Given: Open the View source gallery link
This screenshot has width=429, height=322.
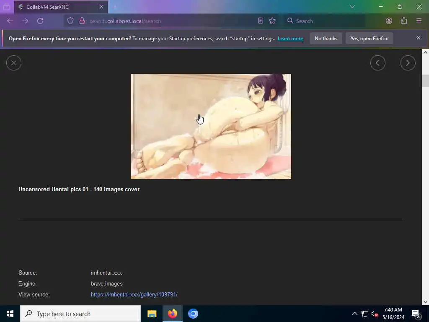Looking at the screenshot, I should pyautogui.click(x=134, y=295).
